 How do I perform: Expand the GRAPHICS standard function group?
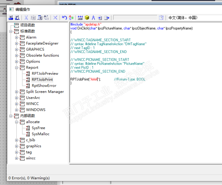16,50
